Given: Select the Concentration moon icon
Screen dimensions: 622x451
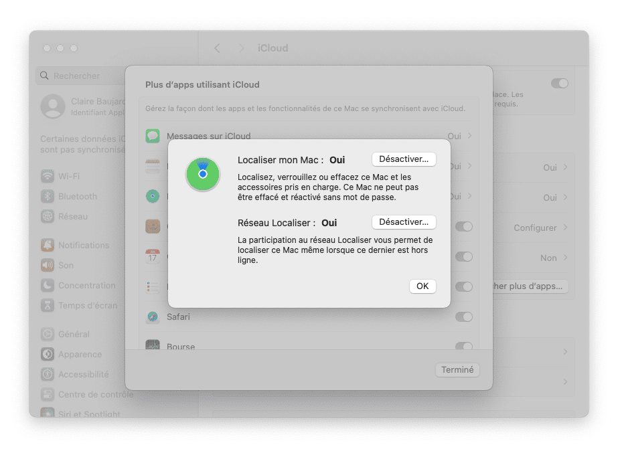Looking at the screenshot, I should click(x=48, y=285).
